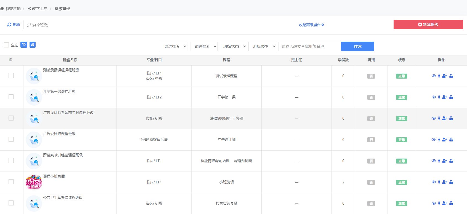View 公共卫生套餐课课程班级 with the eye icon
Viewport: 467px width, 214px height.
(x=434, y=203)
